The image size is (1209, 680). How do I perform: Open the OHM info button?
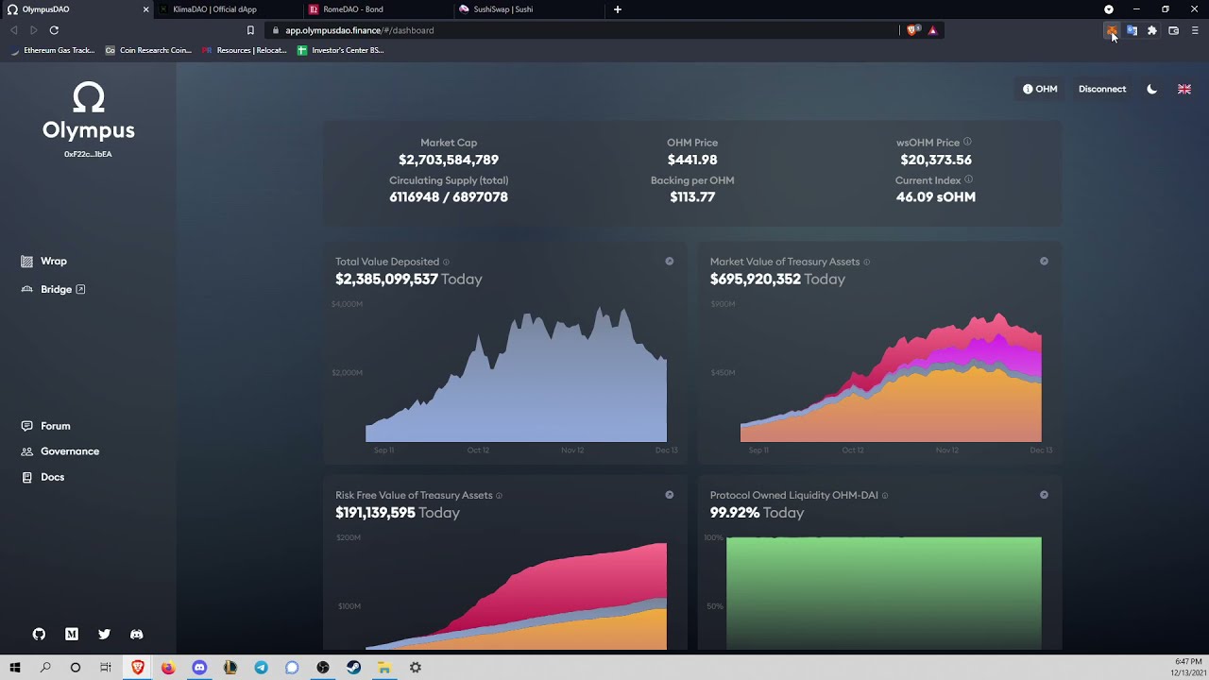coord(1040,89)
